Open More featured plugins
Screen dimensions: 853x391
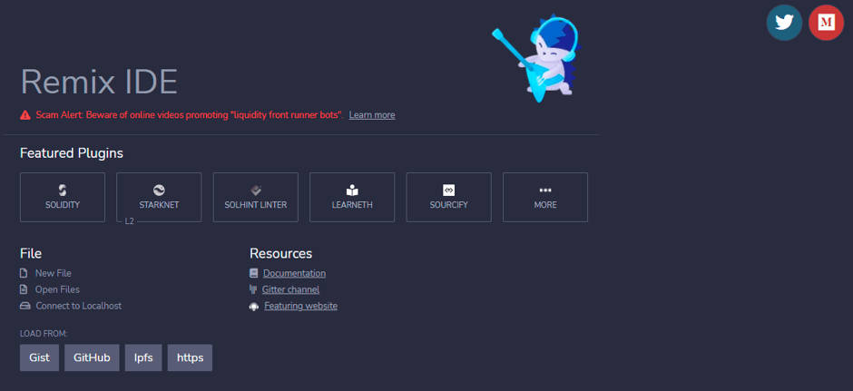pyautogui.click(x=545, y=198)
